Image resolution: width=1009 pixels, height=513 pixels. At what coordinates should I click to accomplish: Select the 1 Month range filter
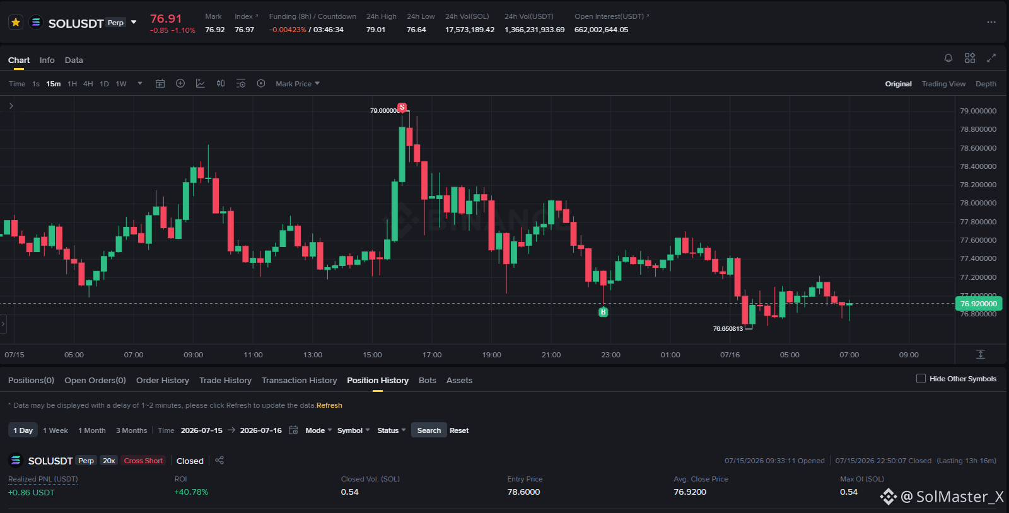click(92, 430)
